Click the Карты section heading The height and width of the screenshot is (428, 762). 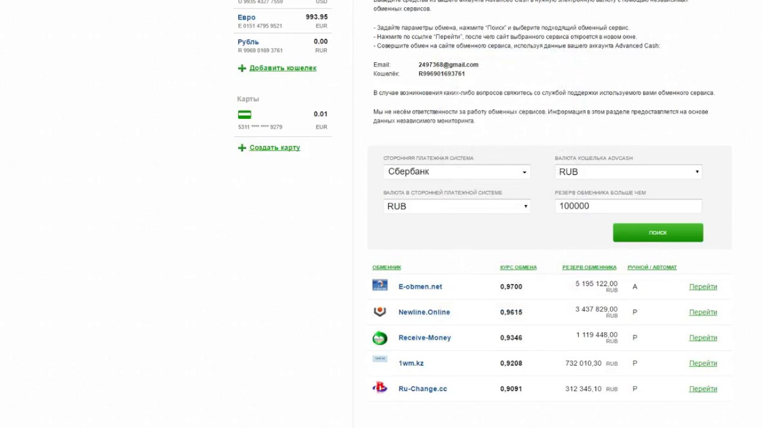point(248,99)
